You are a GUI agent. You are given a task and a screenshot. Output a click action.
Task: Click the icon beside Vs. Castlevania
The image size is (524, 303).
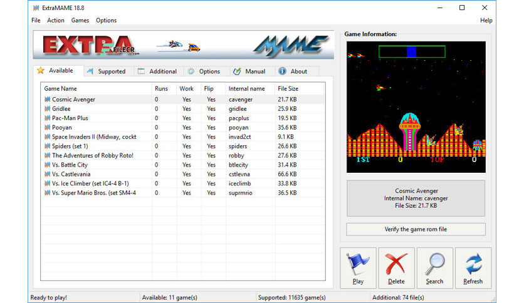[x=48, y=174]
